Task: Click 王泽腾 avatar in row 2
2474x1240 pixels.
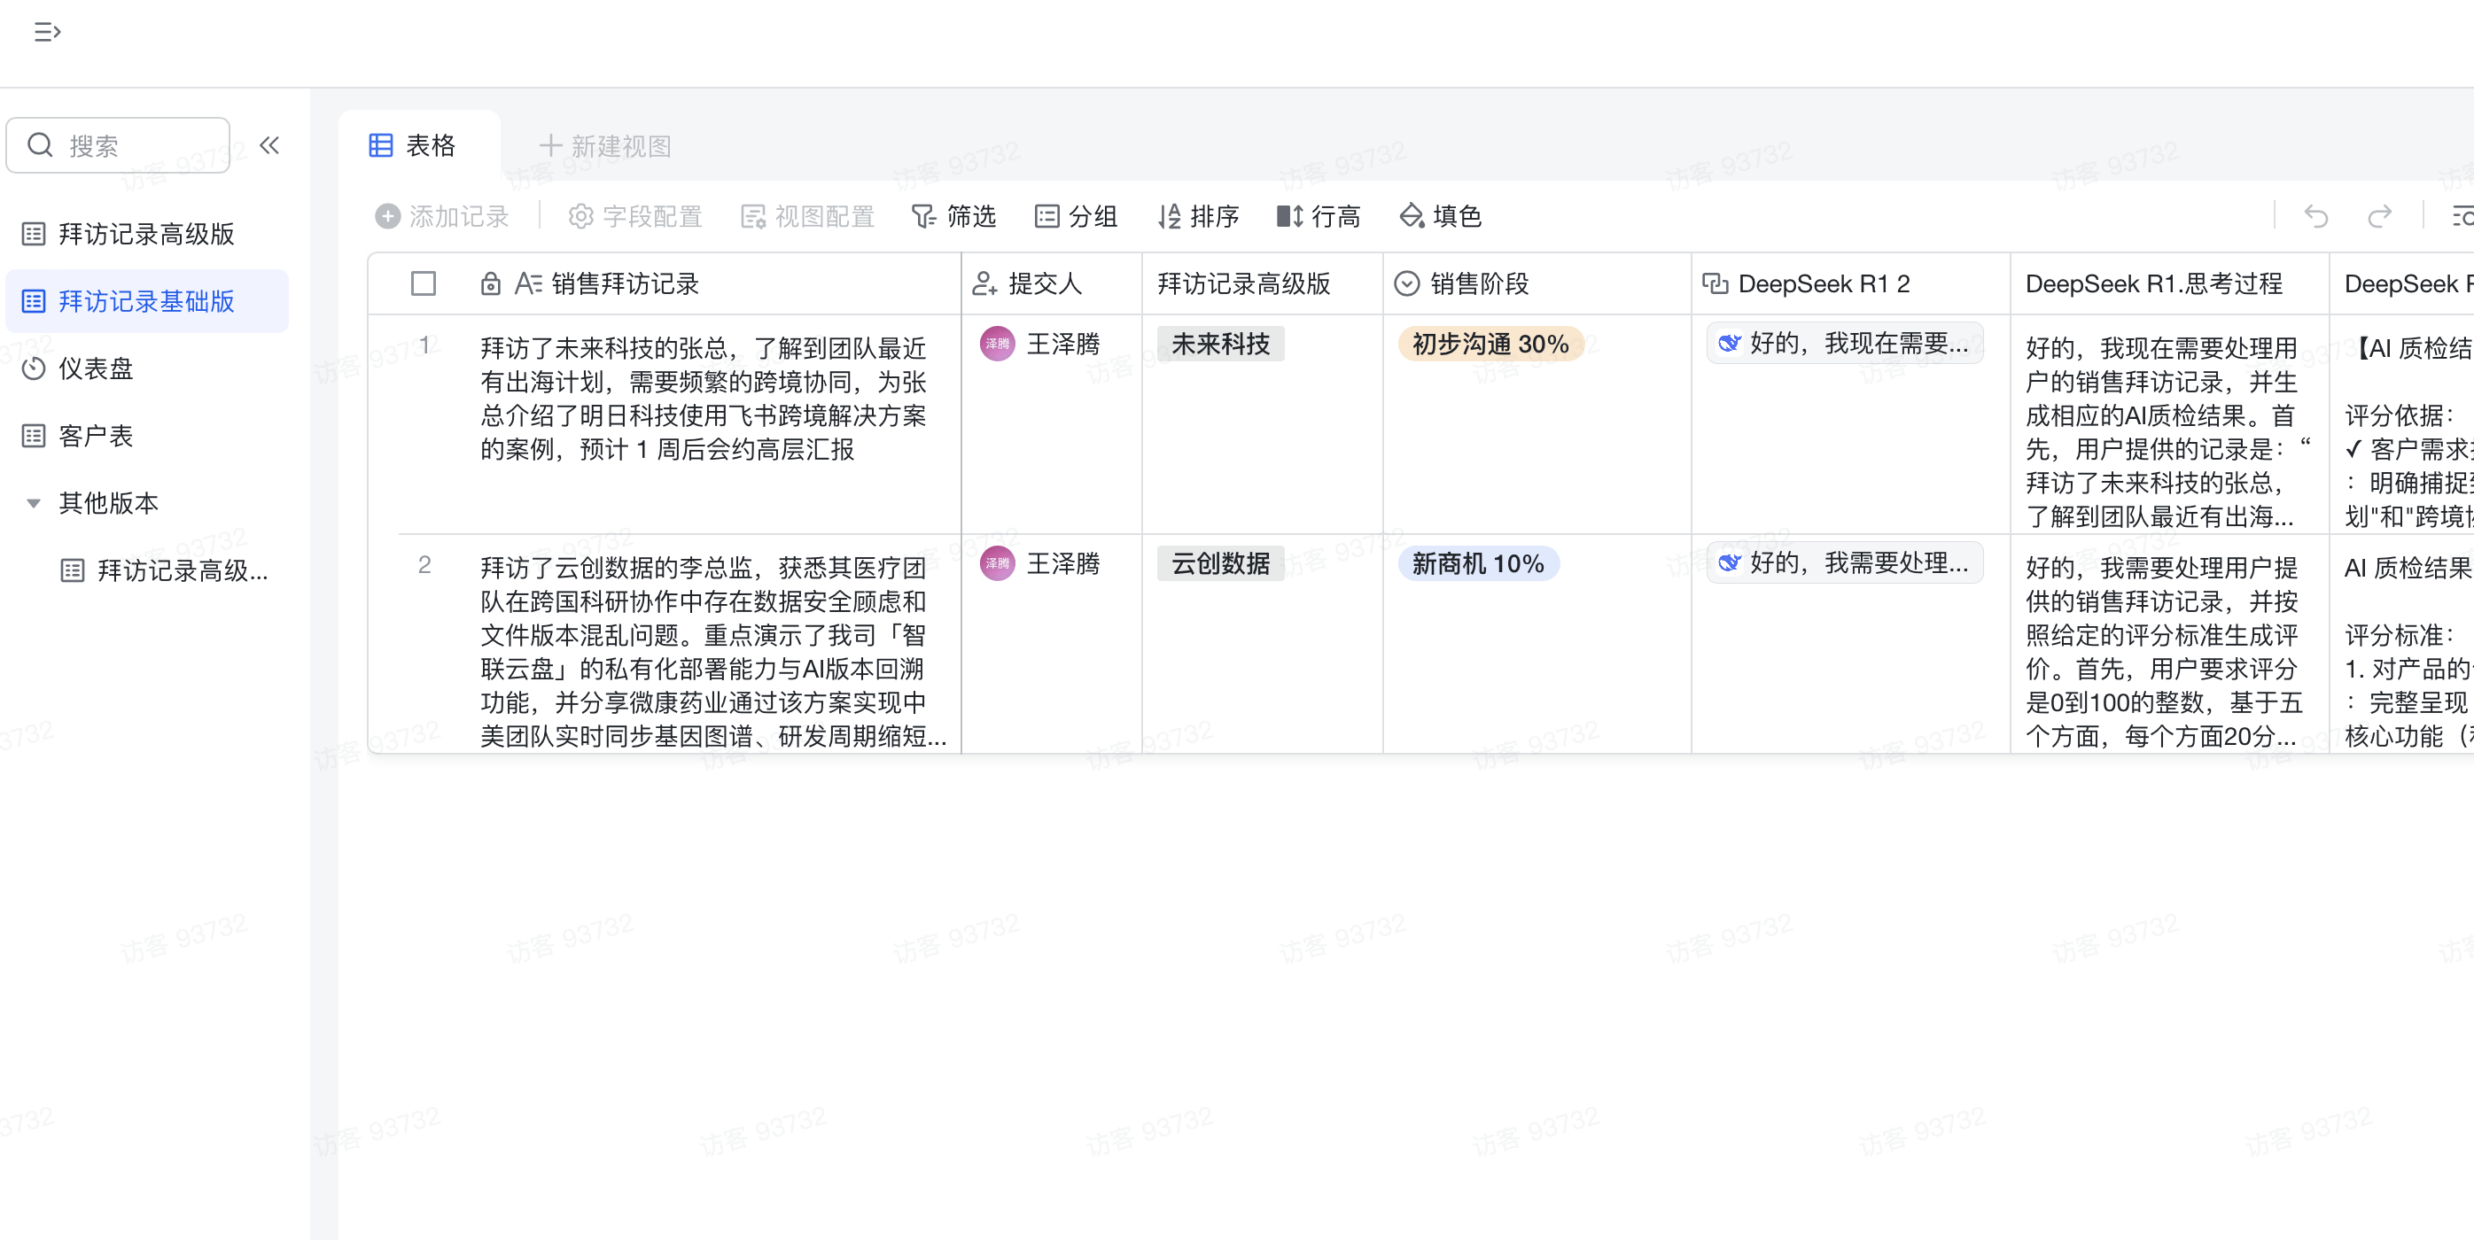Action: [x=997, y=563]
